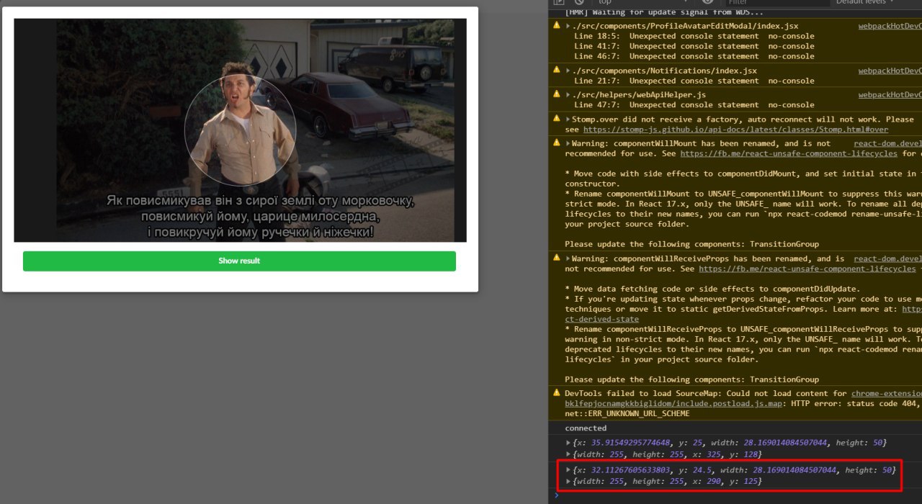Open webpackHotDevC link beside ProfileAvatarEditModal warning
Screen dimensions: 922x504
pyautogui.click(x=890, y=26)
